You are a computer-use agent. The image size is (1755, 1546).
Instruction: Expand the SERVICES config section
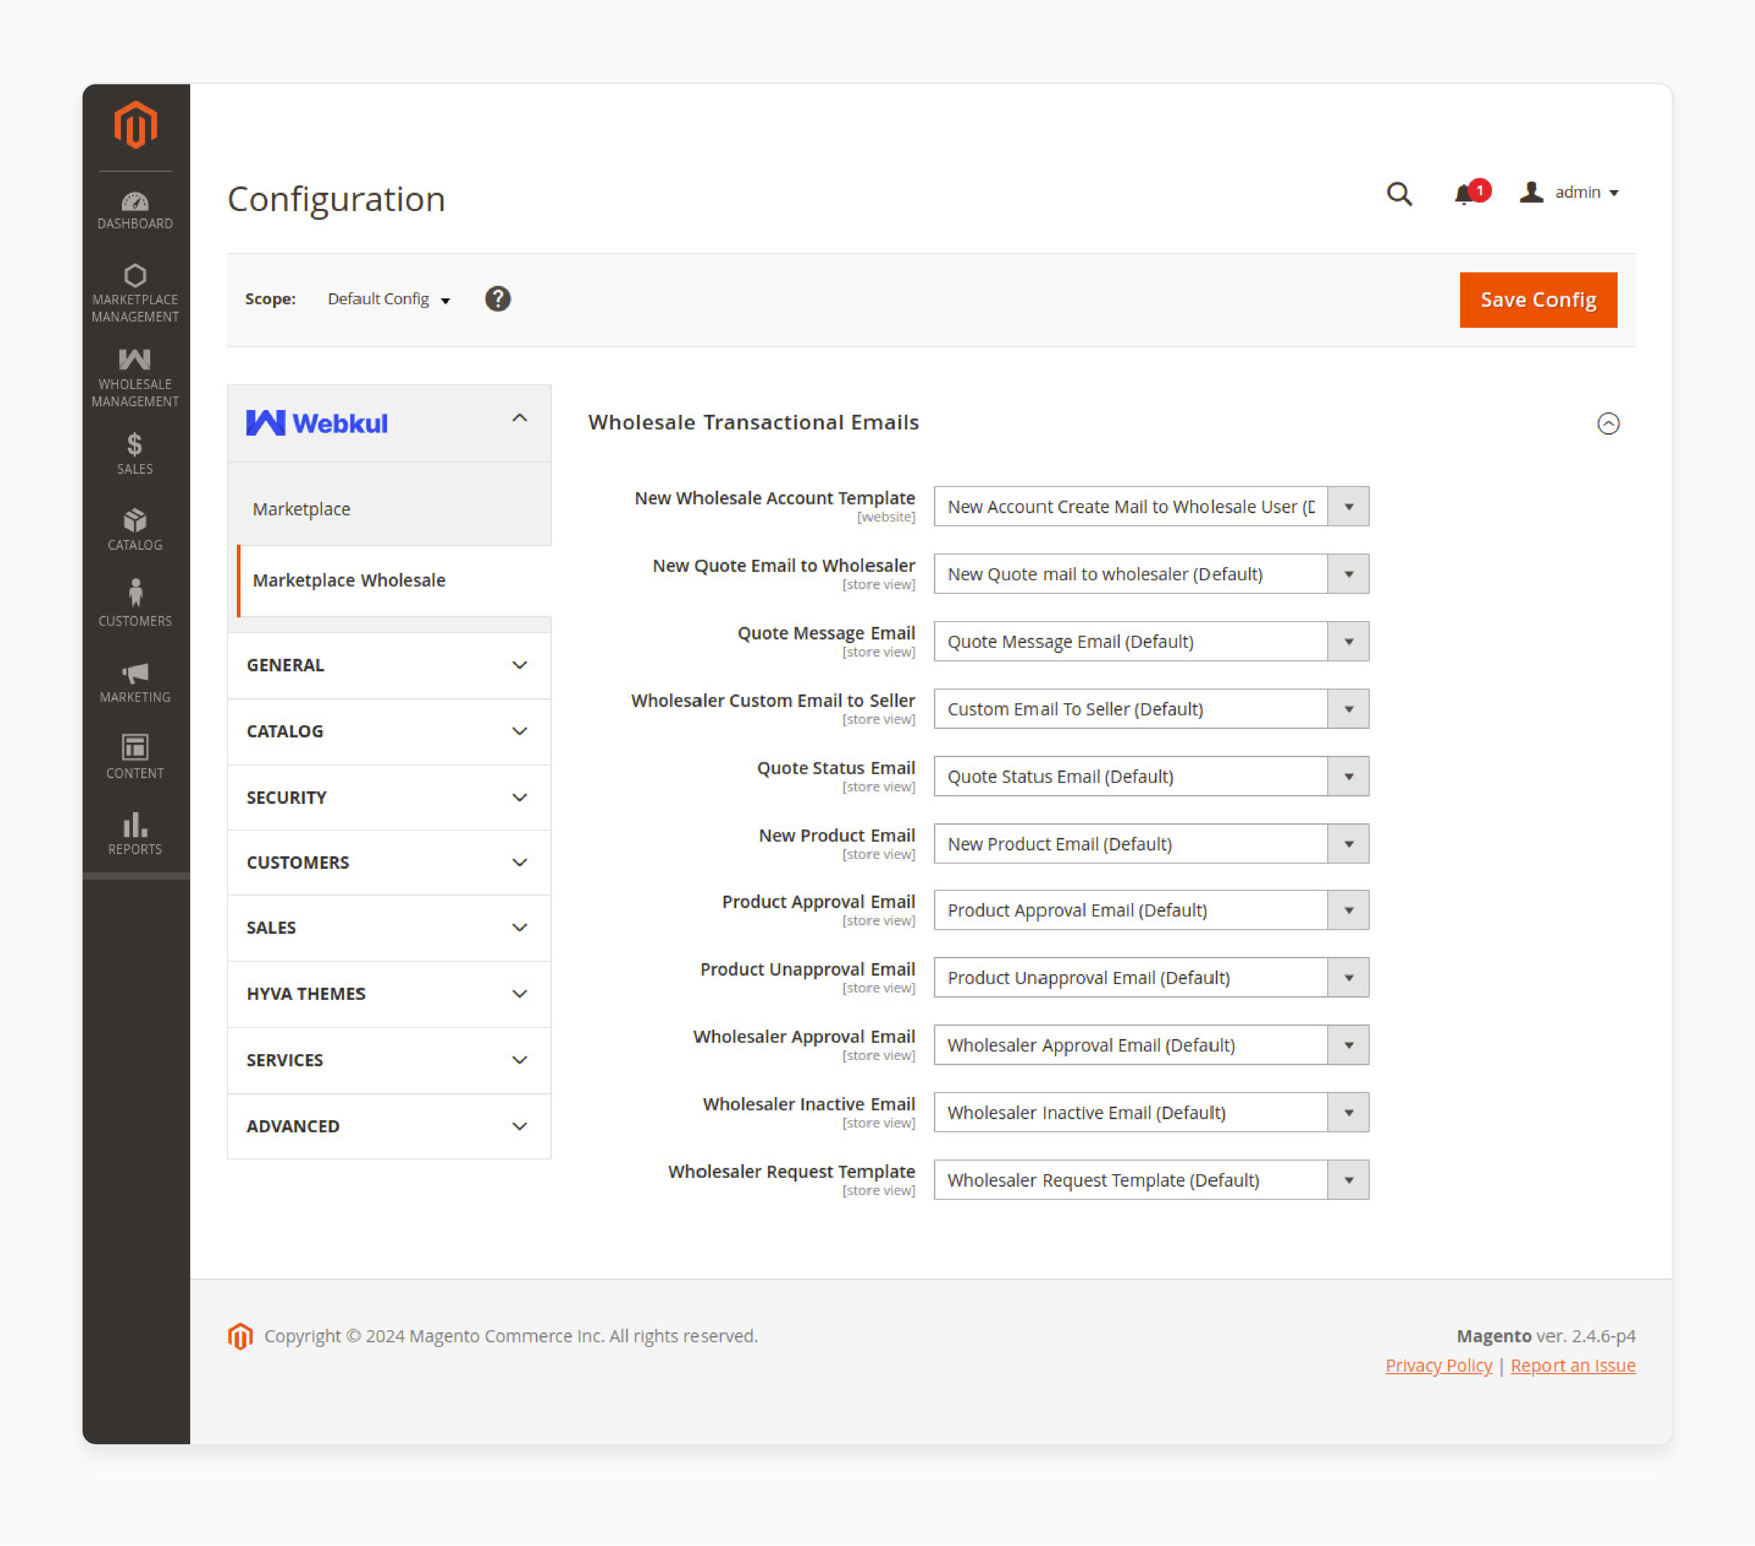pos(389,1060)
